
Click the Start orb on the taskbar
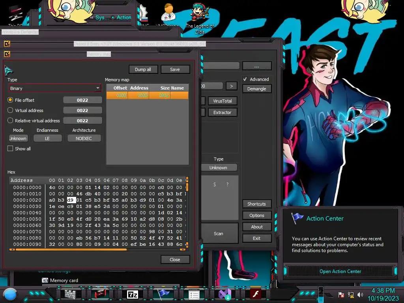click(10, 294)
